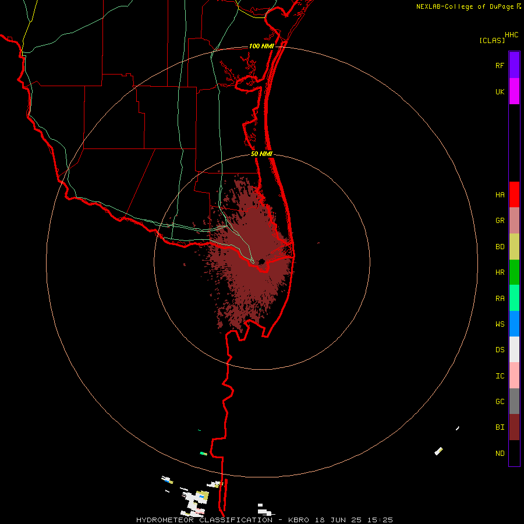The image size is (524, 524).
Task: Click the RF purple legend swatch
Action: pos(514,65)
